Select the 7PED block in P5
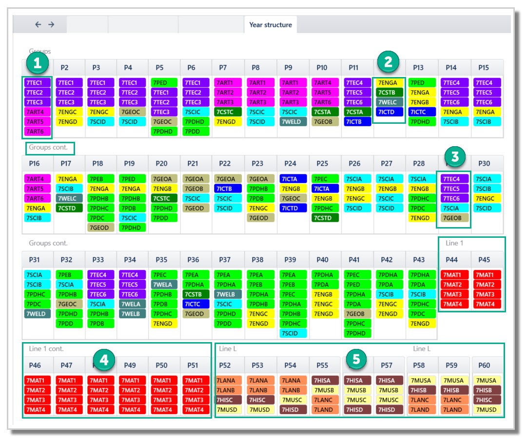Image resolution: width=527 pixels, height=442 pixels. pos(164,83)
